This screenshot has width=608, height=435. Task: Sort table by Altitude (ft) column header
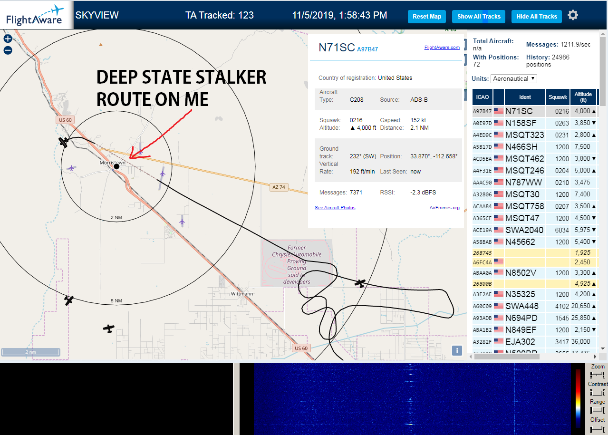[x=583, y=97]
